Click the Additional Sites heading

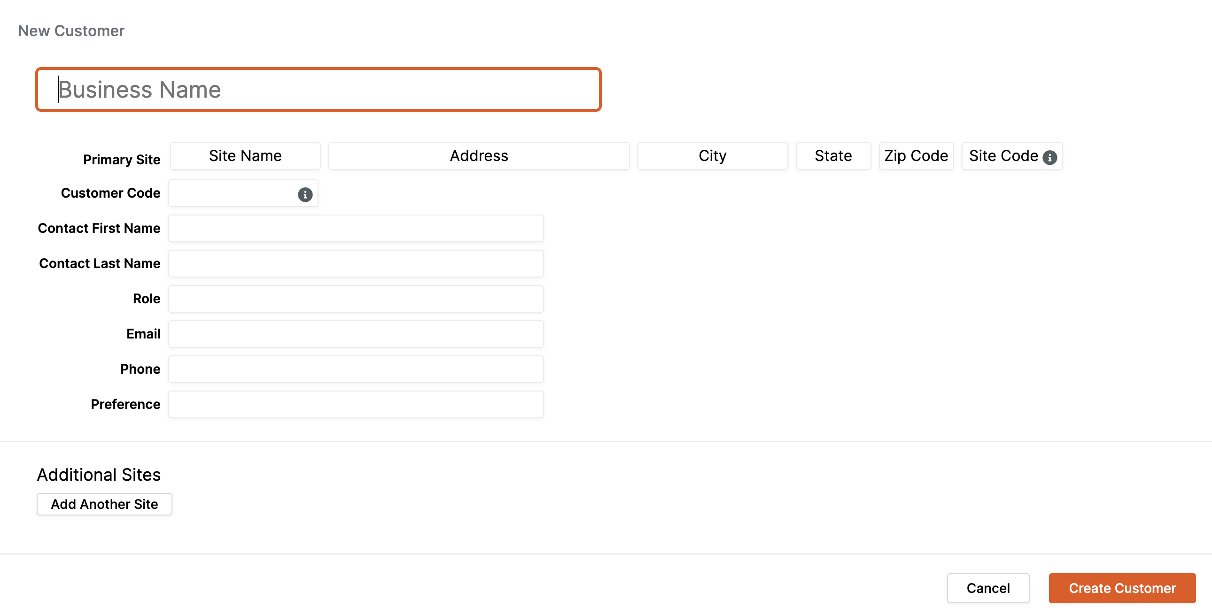[x=99, y=475]
